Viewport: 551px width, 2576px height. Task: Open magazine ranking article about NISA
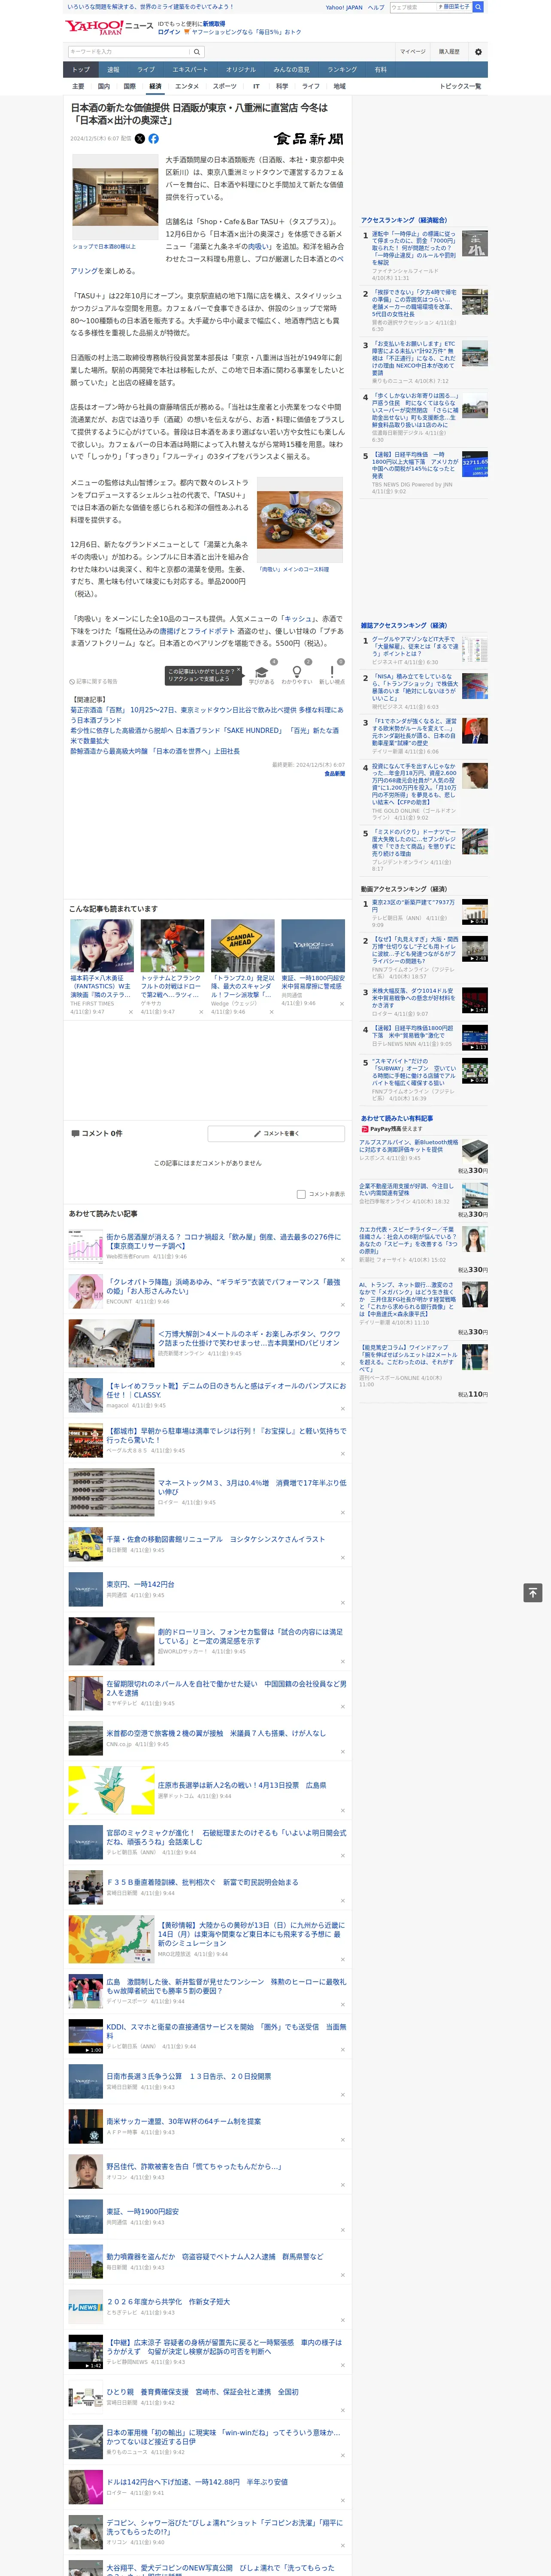point(414,688)
